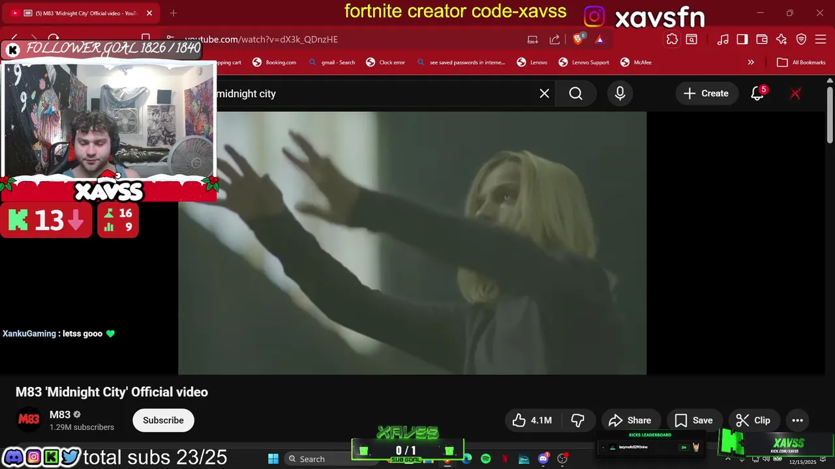Open the Lenovo Support bookmark
Viewport: 835px width, 469px height.
(584, 63)
